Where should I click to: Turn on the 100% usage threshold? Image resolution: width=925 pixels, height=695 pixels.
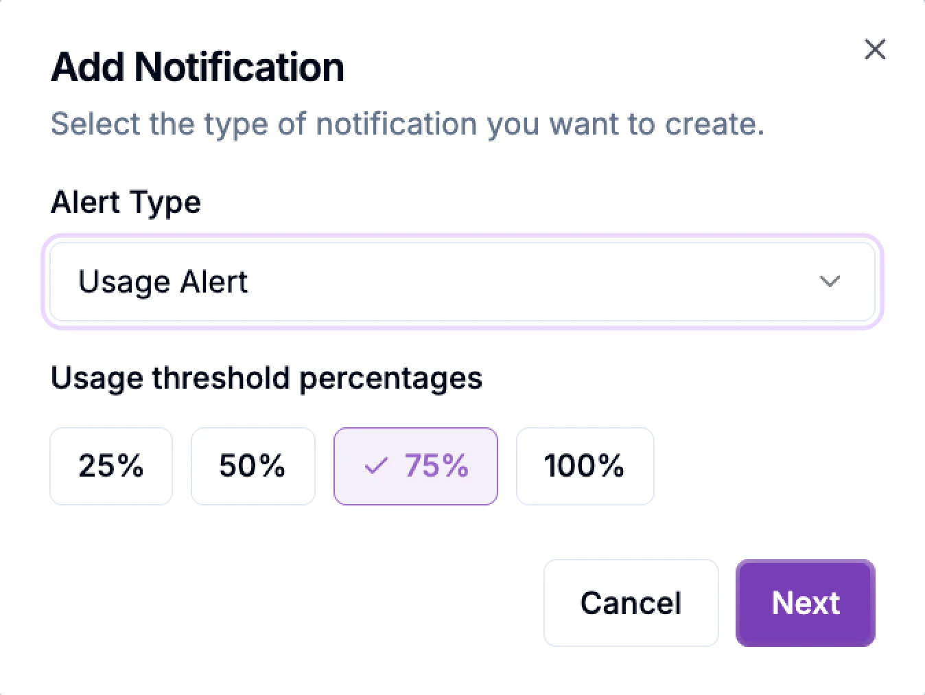pos(584,466)
